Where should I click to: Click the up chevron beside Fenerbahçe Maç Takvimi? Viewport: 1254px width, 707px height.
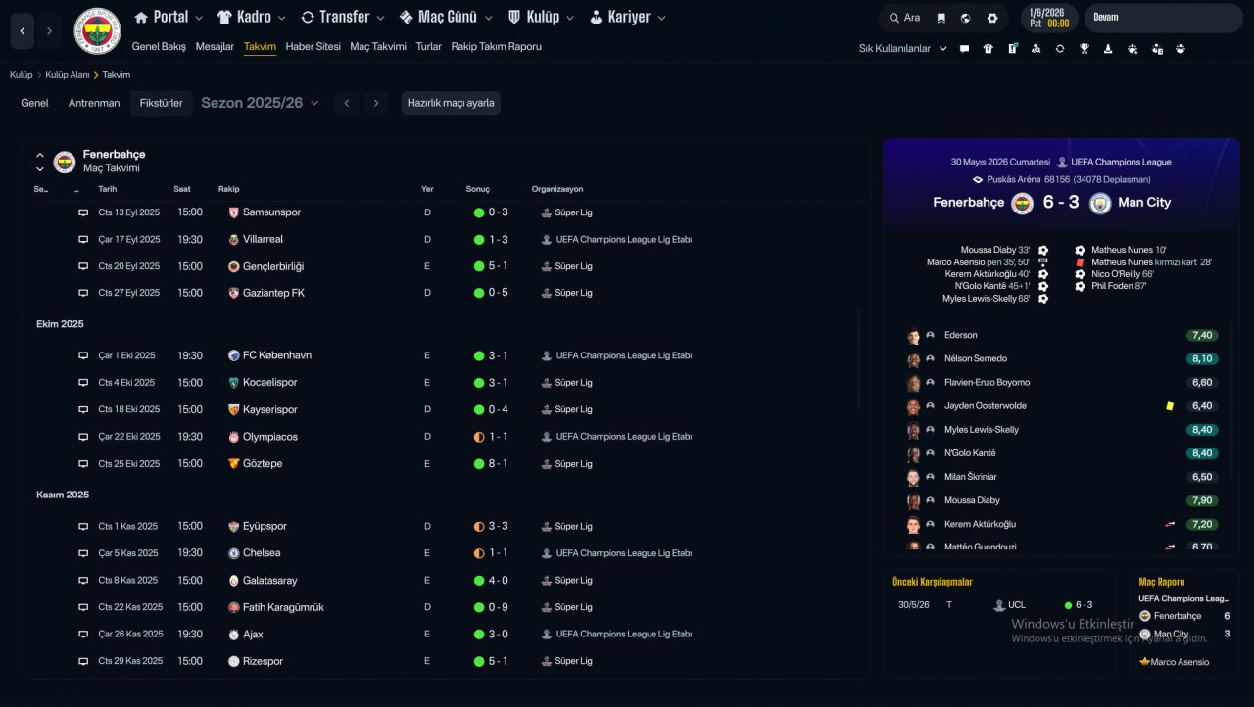pos(40,155)
